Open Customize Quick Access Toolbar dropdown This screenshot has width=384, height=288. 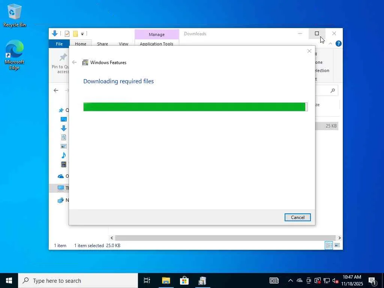click(82, 34)
